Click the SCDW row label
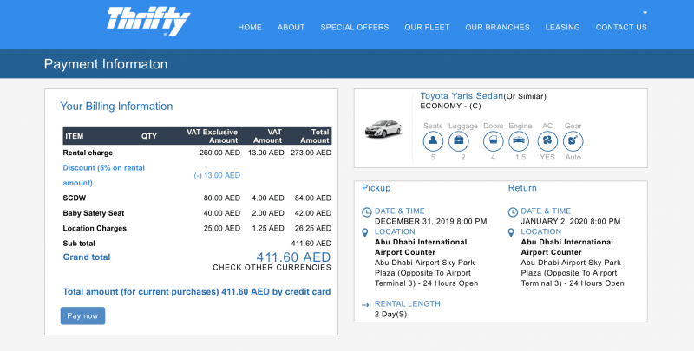694x351 pixels. pos(75,198)
